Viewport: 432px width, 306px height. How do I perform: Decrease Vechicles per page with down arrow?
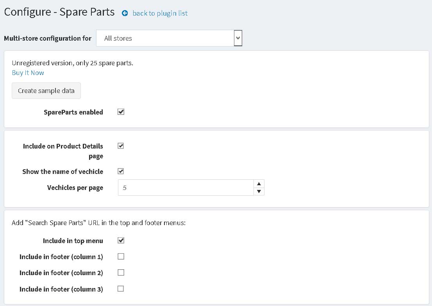[259, 191]
